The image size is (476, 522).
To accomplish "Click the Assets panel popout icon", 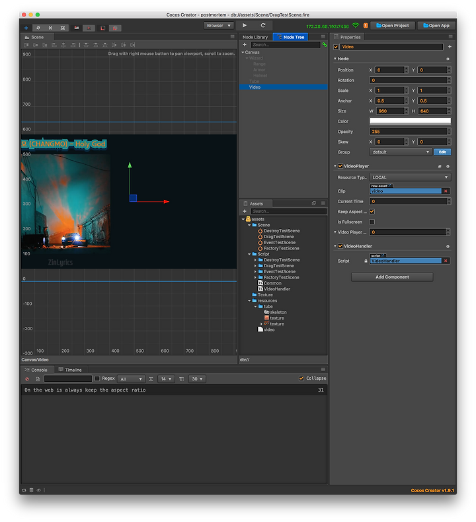I will [x=313, y=203].
